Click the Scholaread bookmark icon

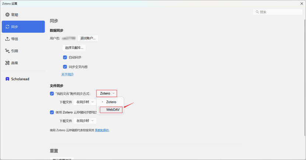click(x=7, y=79)
